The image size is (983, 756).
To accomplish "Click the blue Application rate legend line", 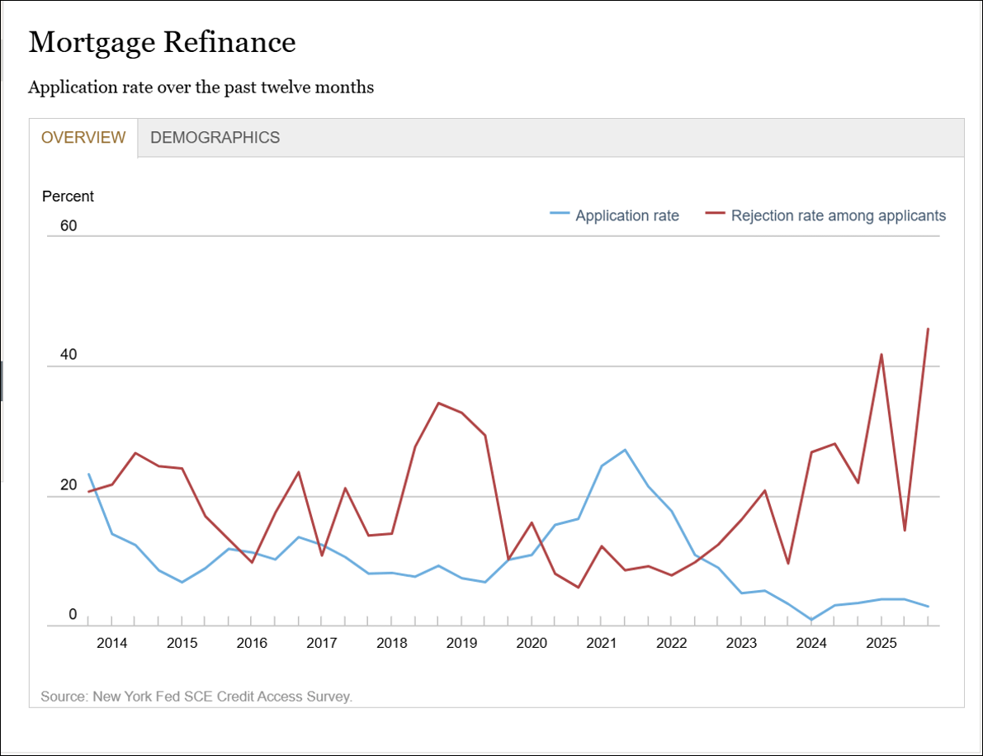I will pyautogui.click(x=560, y=215).
